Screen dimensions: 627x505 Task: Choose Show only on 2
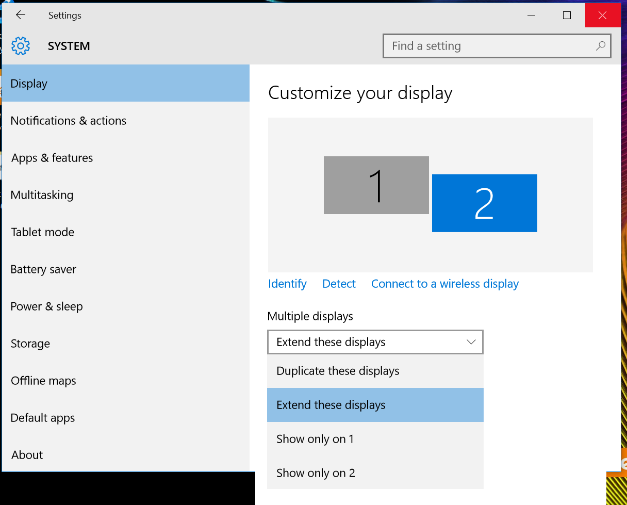tap(316, 473)
